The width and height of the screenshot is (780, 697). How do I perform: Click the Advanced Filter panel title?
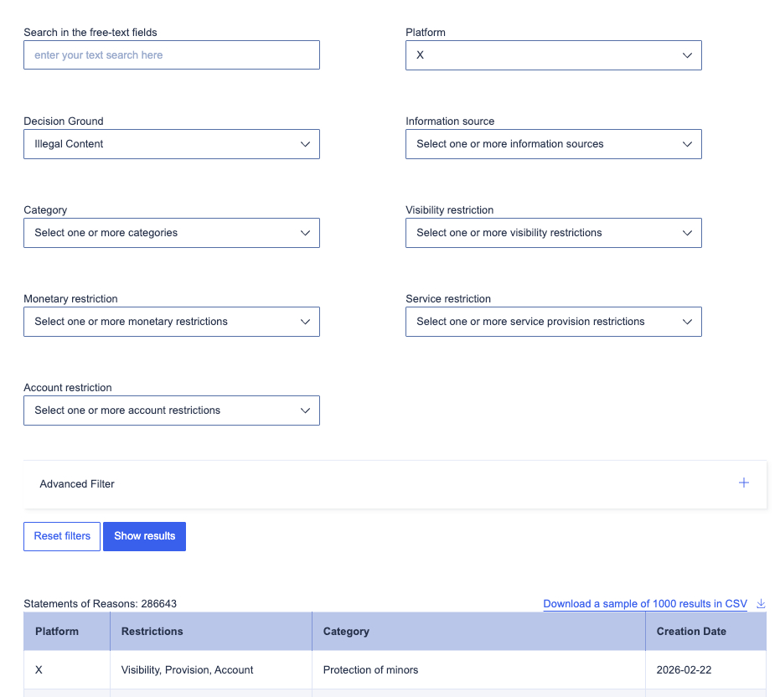77,484
